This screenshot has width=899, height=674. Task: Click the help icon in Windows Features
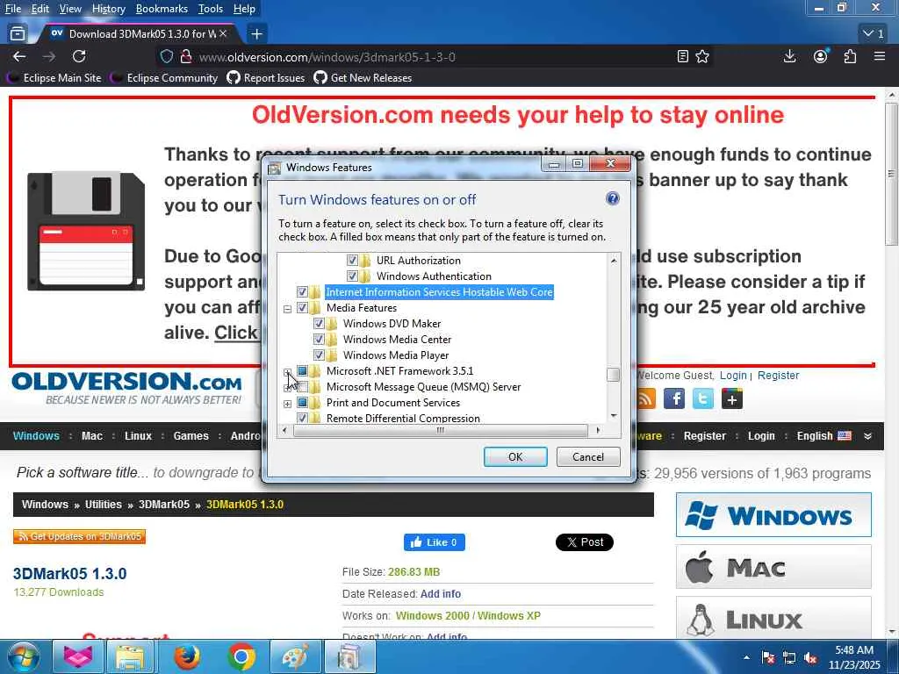612,199
